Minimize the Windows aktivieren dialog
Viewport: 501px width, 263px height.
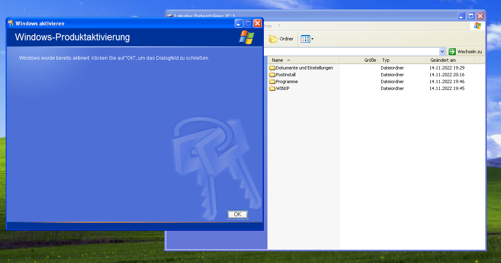[x=239, y=23]
